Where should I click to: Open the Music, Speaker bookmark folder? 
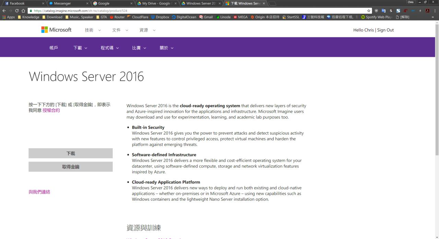click(79, 17)
